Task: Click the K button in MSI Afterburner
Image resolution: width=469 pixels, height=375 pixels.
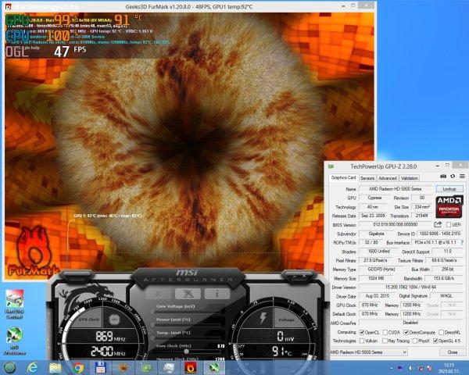Action: (158, 294)
